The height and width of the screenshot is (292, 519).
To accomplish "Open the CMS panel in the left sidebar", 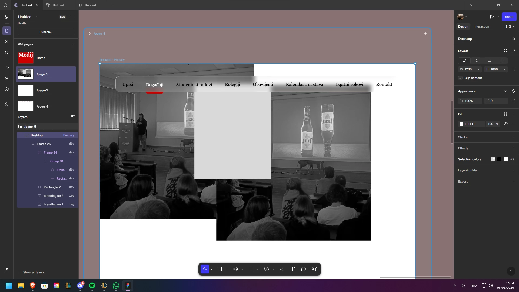I will click(x=7, y=78).
